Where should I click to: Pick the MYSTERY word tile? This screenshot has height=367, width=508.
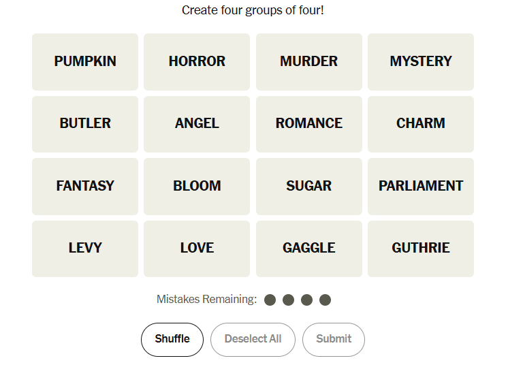421,61
